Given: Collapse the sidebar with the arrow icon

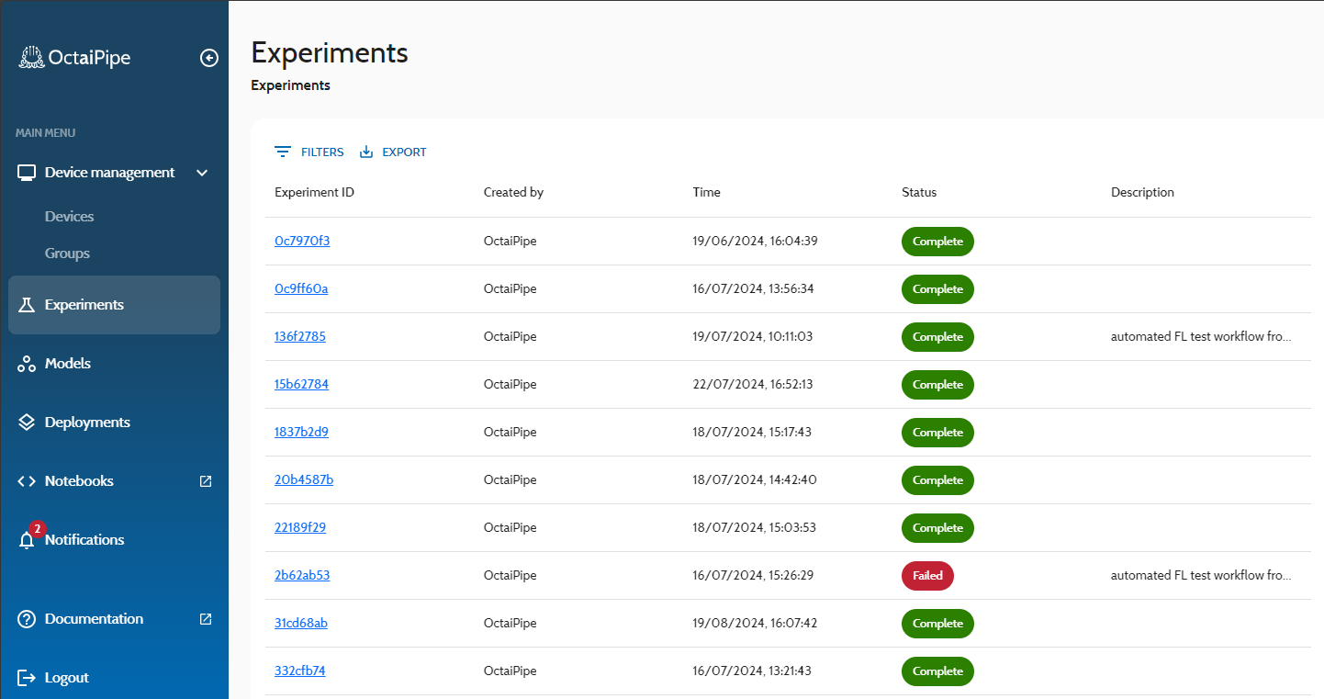Looking at the screenshot, I should click(x=209, y=58).
